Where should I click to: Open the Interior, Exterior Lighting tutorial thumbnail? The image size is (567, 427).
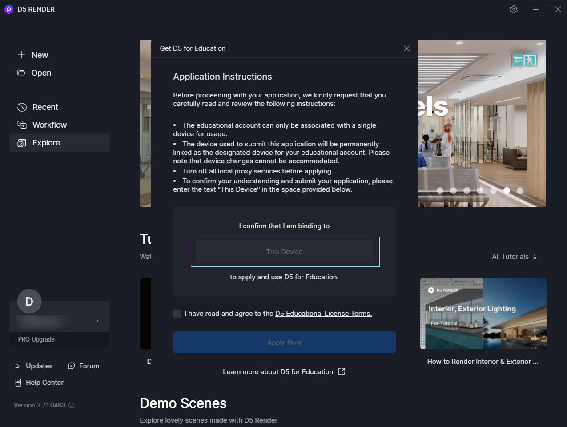(483, 314)
